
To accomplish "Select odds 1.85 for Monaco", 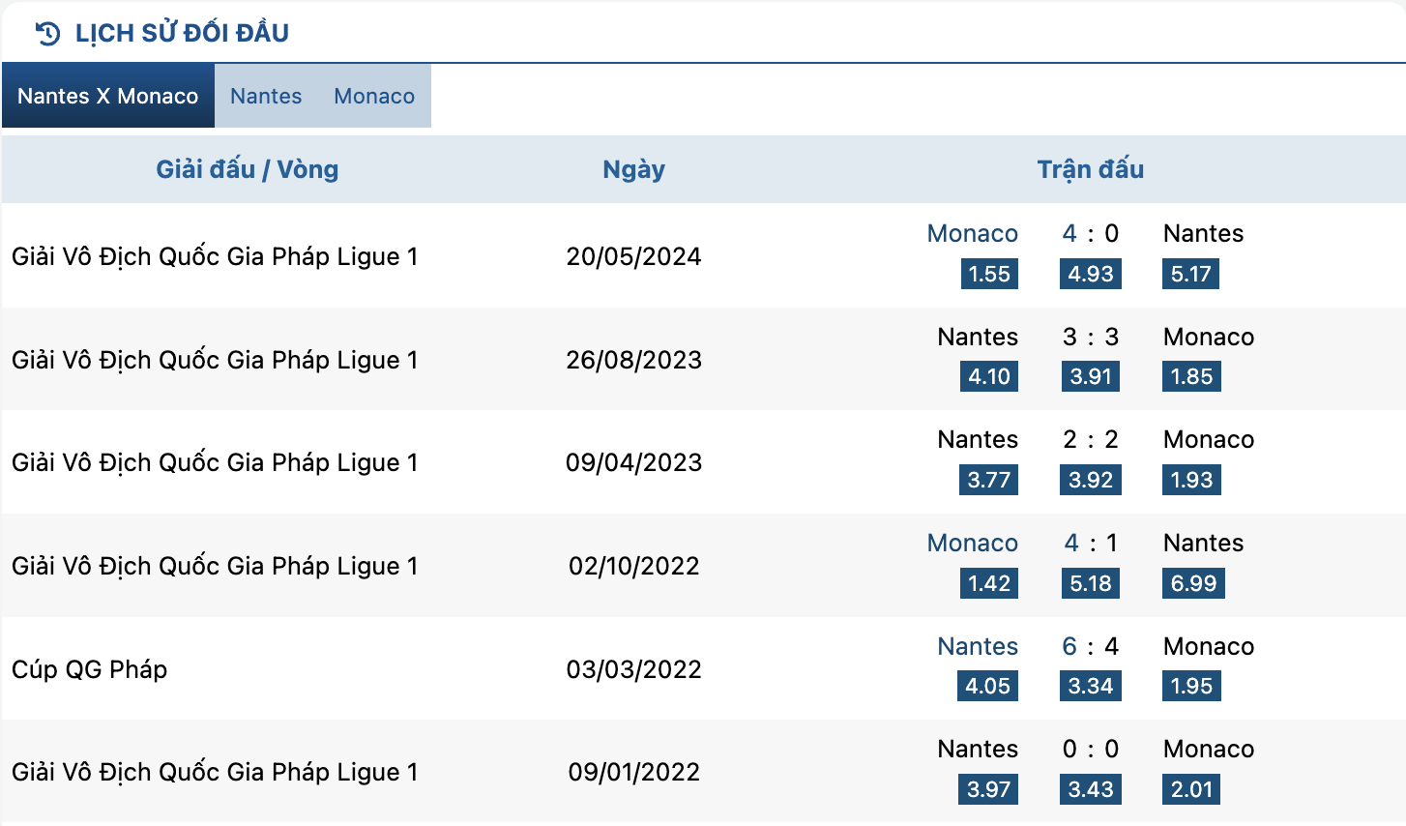I will click(x=1191, y=376).
